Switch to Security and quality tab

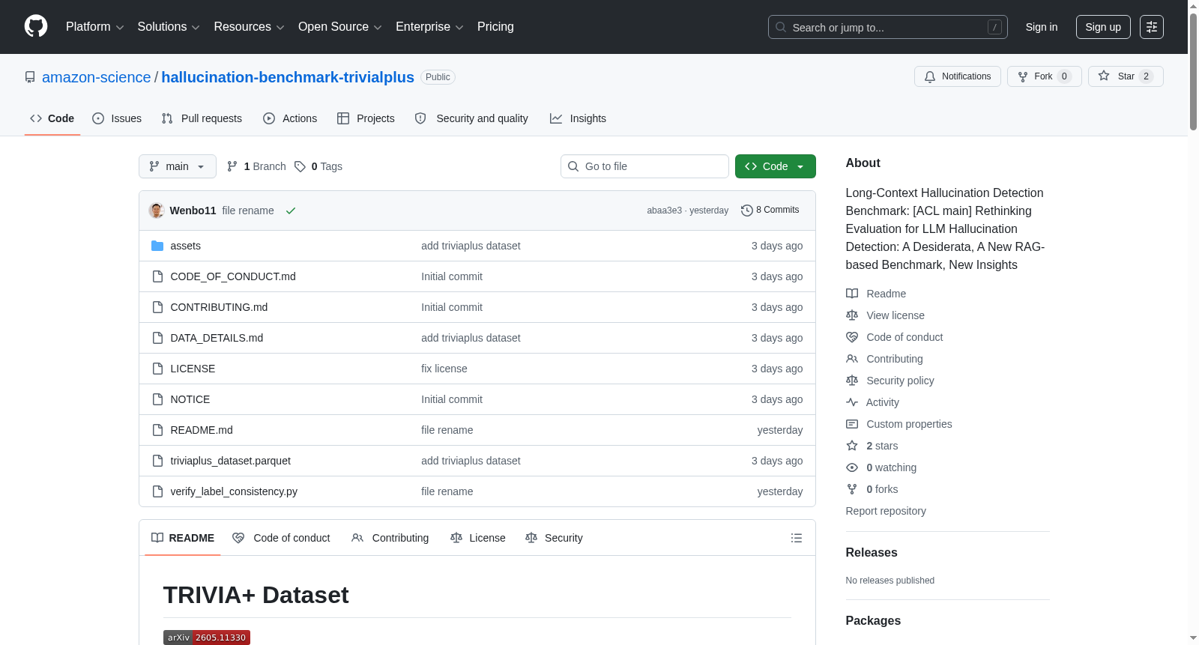[x=471, y=118]
